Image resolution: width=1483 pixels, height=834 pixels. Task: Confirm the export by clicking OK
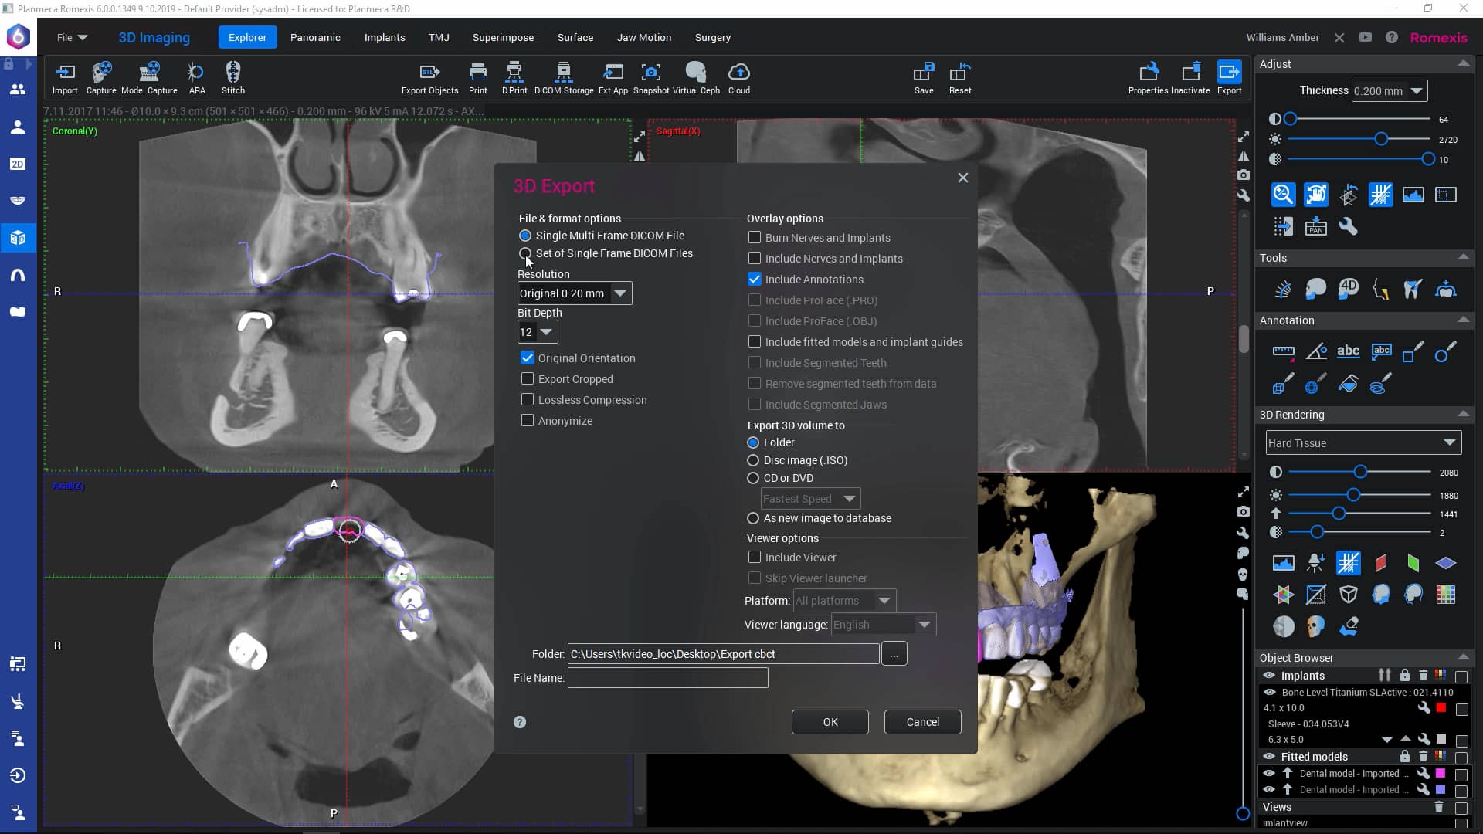pyautogui.click(x=830, y=721)
